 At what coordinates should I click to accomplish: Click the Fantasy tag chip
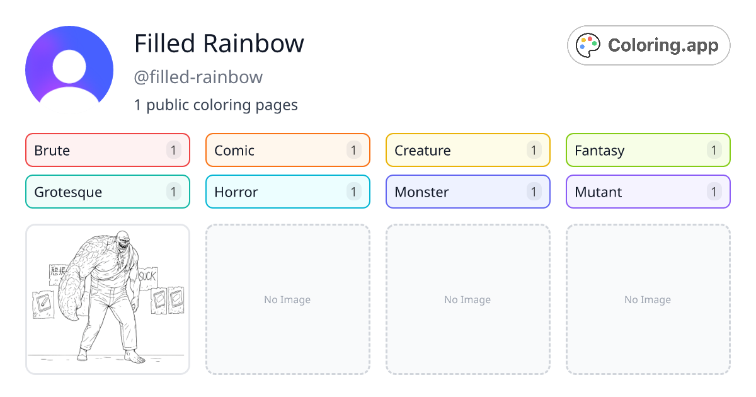click(648, 150)
